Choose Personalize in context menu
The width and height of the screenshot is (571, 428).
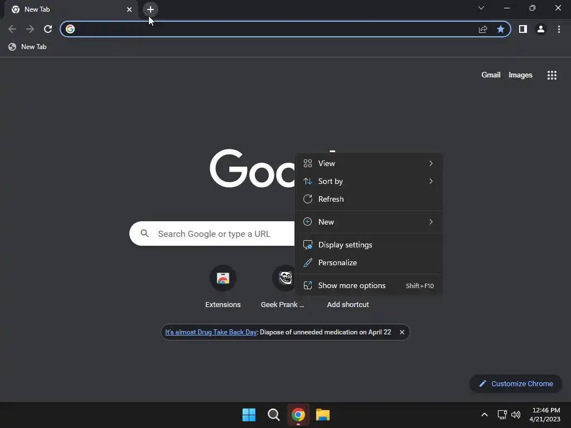coord(369,262)
